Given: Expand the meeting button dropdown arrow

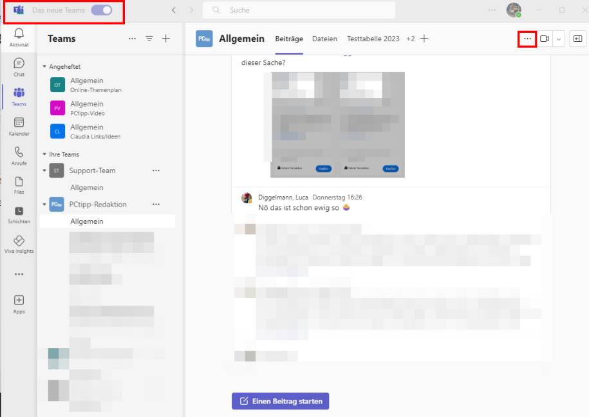Looking at the screenshot, I should (x=558, y=39).
